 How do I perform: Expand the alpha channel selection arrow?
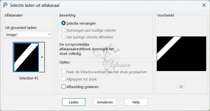[x=42, y=57]
